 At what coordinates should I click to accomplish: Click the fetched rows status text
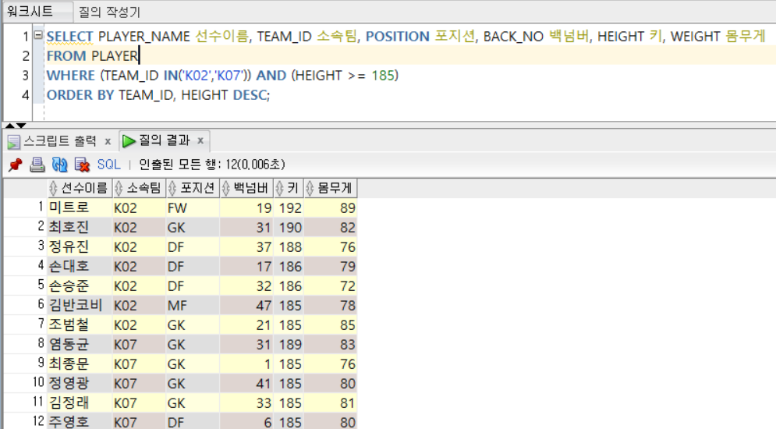click(212, 165)
